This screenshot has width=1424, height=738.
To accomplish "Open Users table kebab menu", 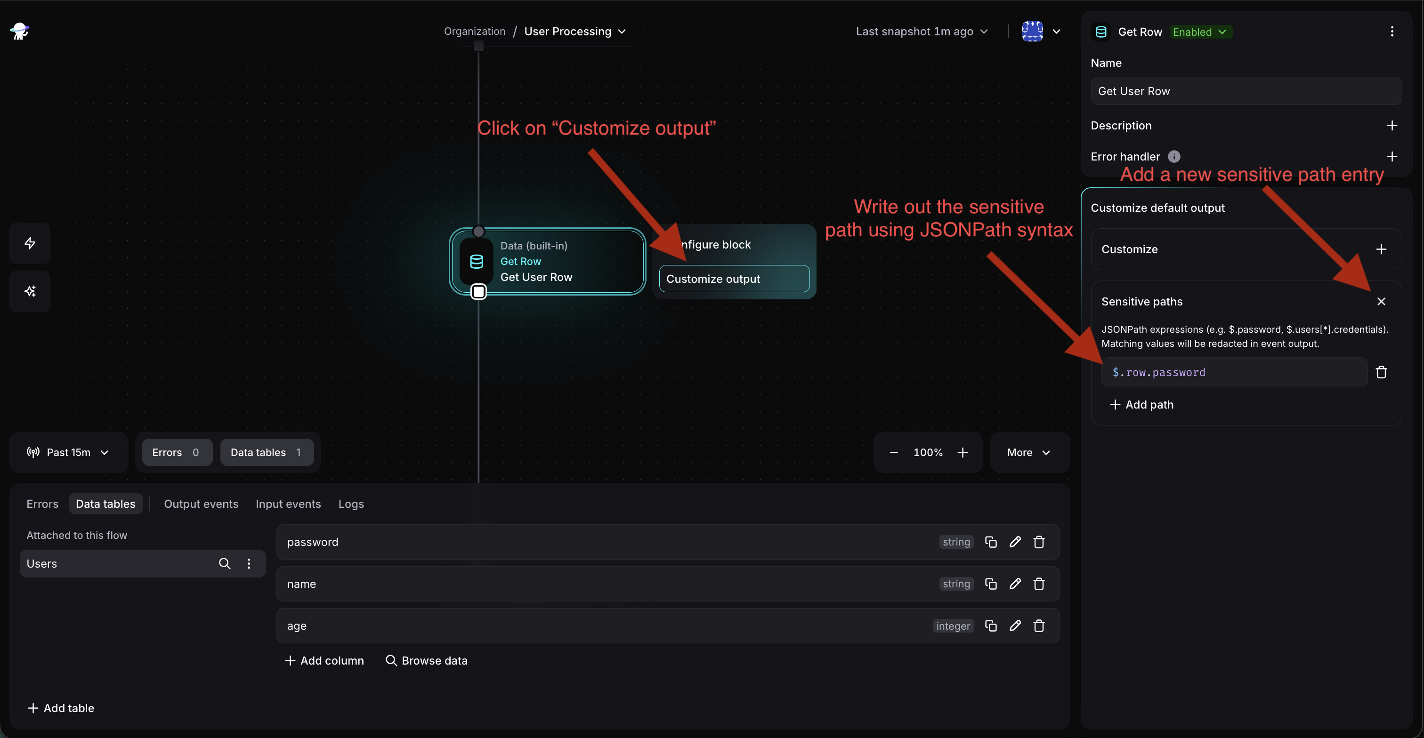I will coord(249,563).
